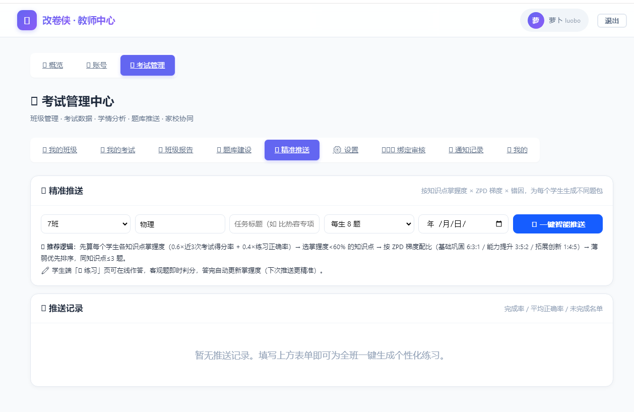
Task: Click the 退出 logout button
Action: pos(612,21)
